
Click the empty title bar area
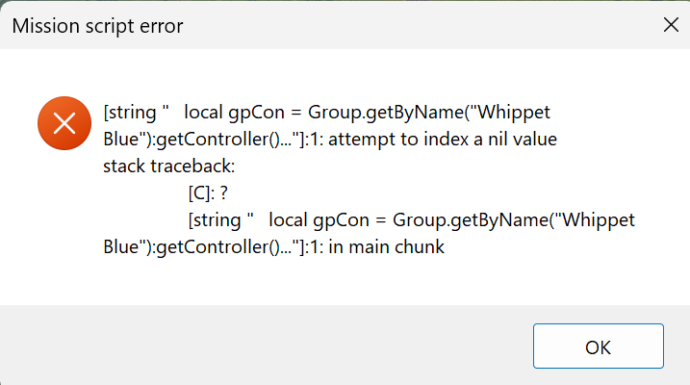coord(418,25)
